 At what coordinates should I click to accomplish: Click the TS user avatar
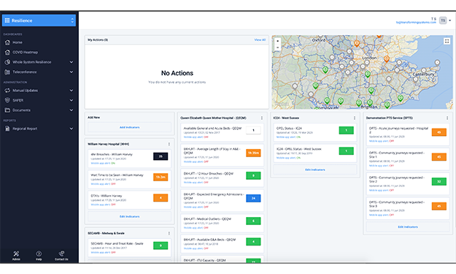(443, 20)
